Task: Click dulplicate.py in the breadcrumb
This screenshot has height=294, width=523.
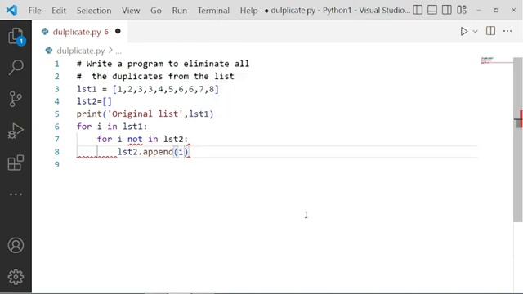Action: point(81,51)
